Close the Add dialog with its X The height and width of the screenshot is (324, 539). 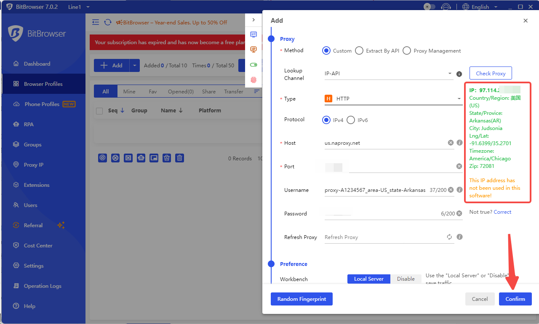pos(526,21)
